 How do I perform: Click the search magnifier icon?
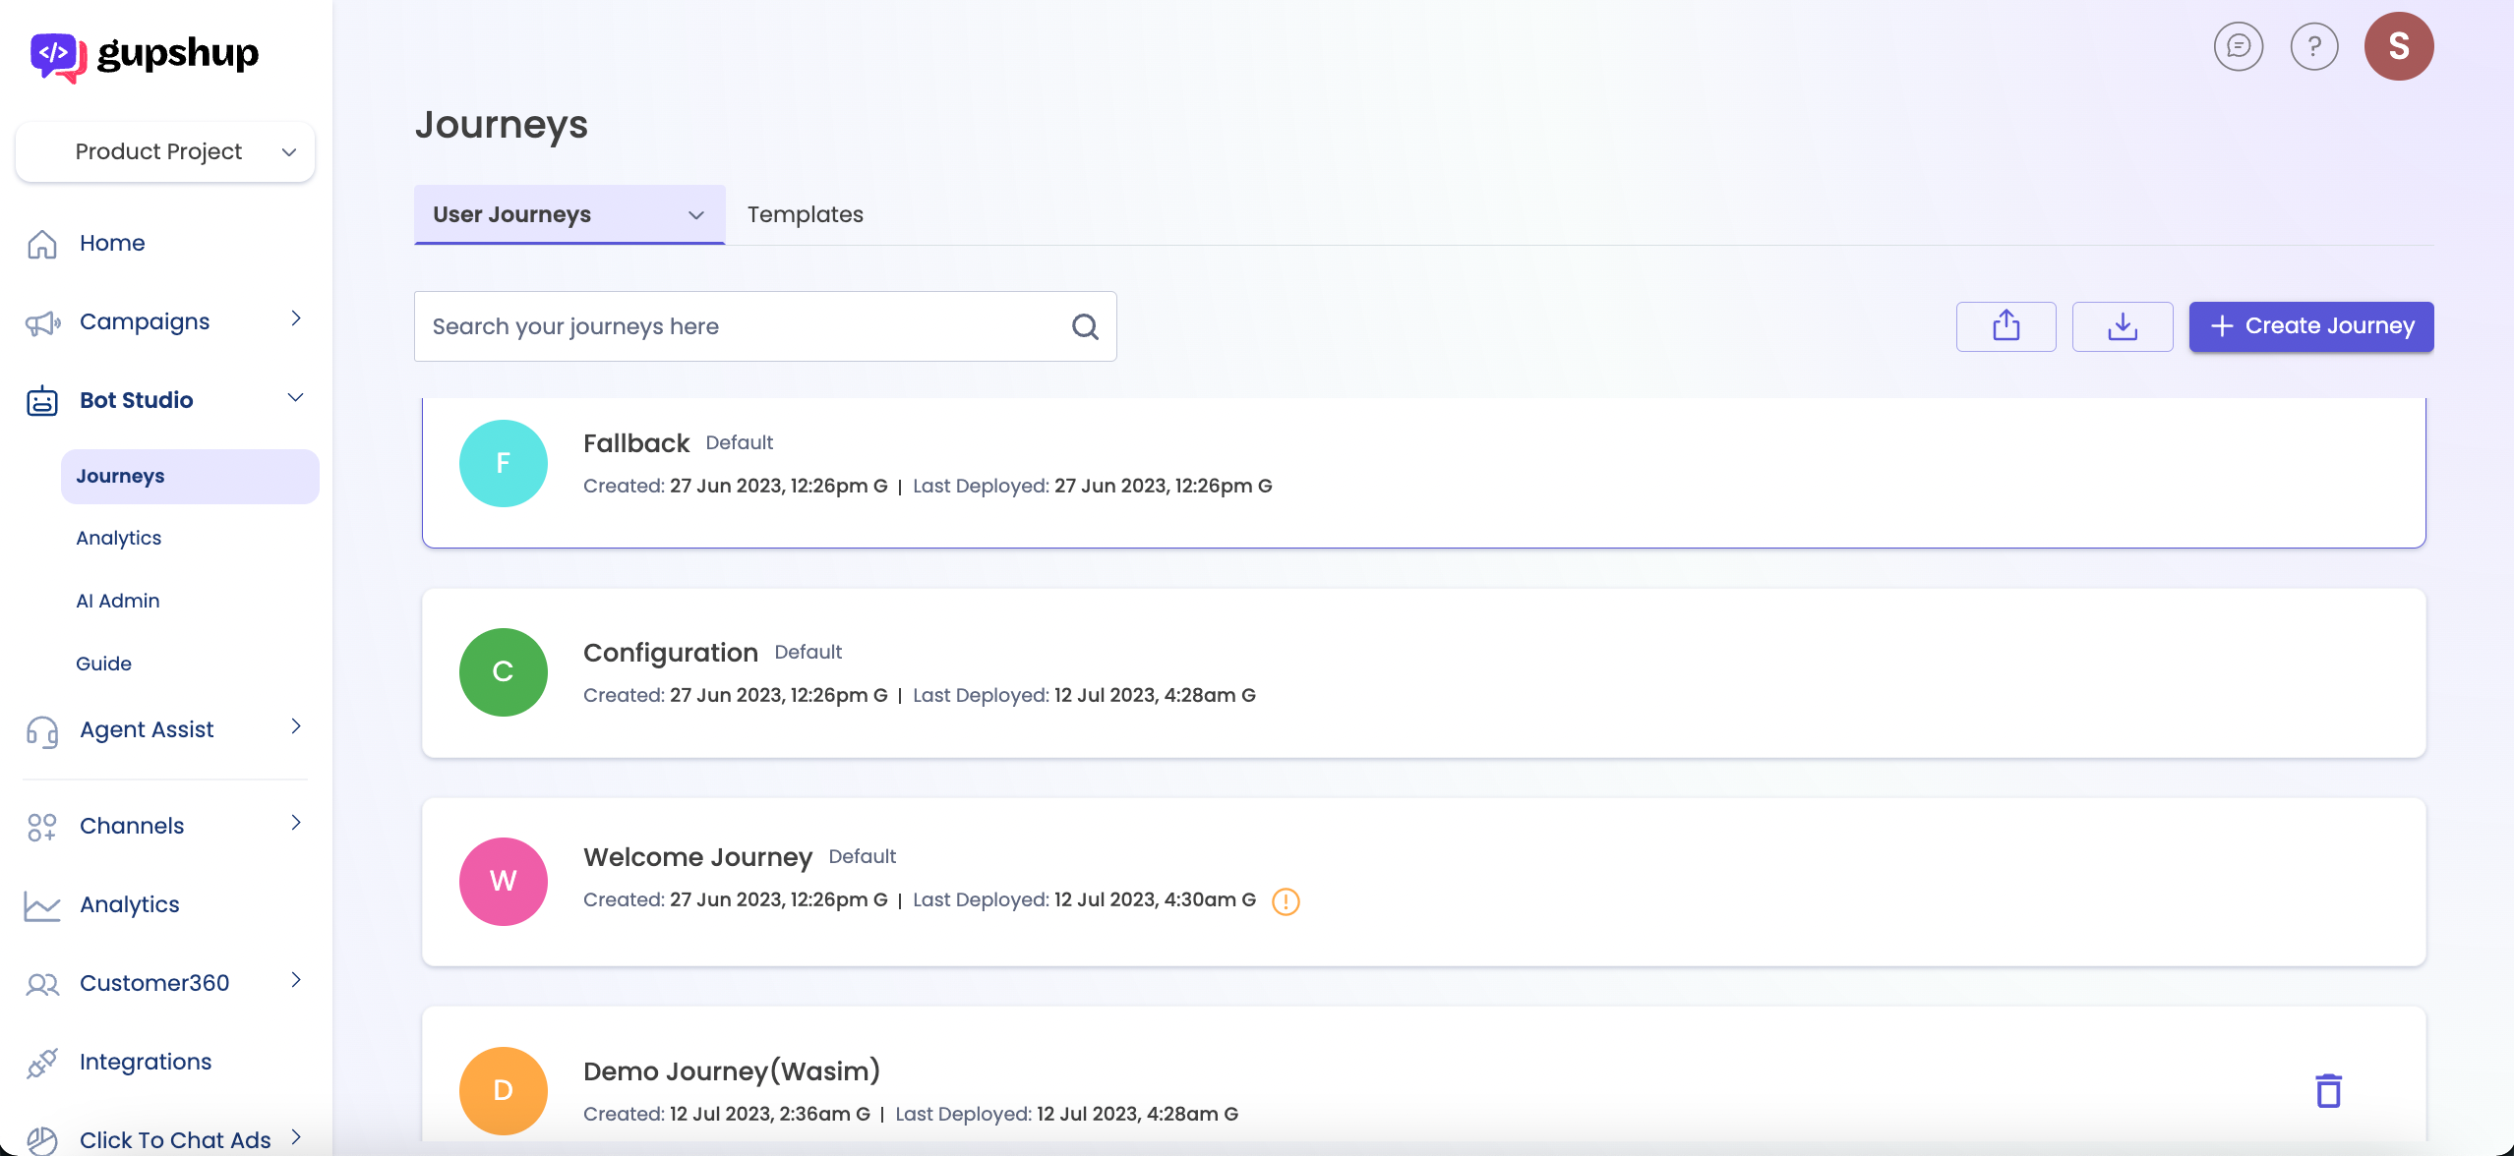click(1084, 326)
